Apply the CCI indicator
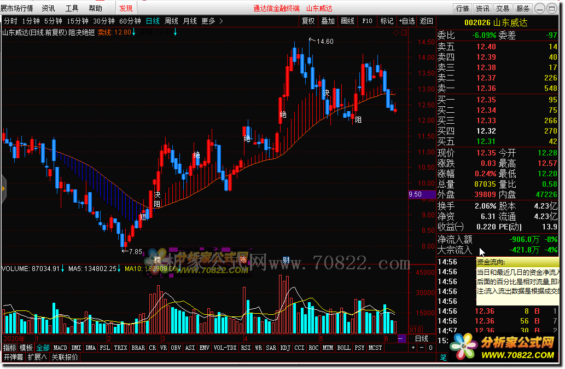Image resolution: width=565 pixels, height=369 pixels. click(x=299, y=348)
